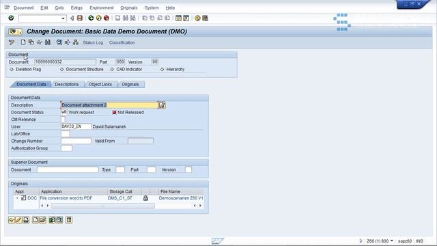Click the File Name column header
Image resolution: width=437 pixels, height=246 pixels.
[x=181, y=191]
